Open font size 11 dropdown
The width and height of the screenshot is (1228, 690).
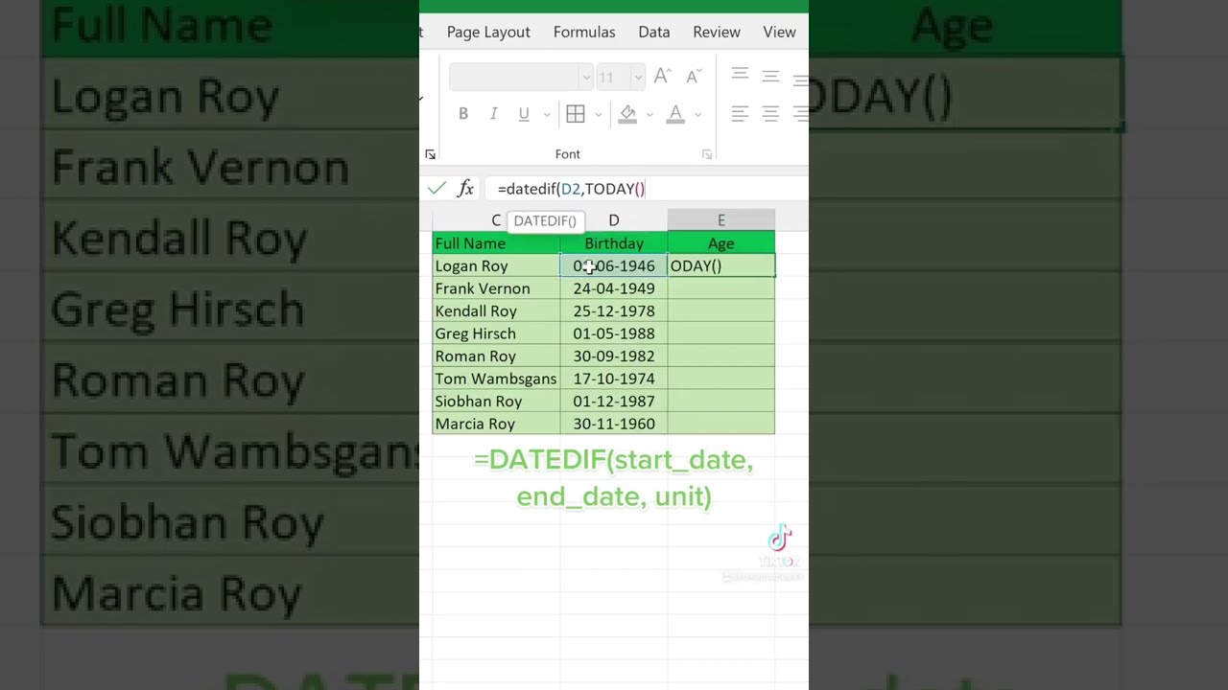(637, 77)
